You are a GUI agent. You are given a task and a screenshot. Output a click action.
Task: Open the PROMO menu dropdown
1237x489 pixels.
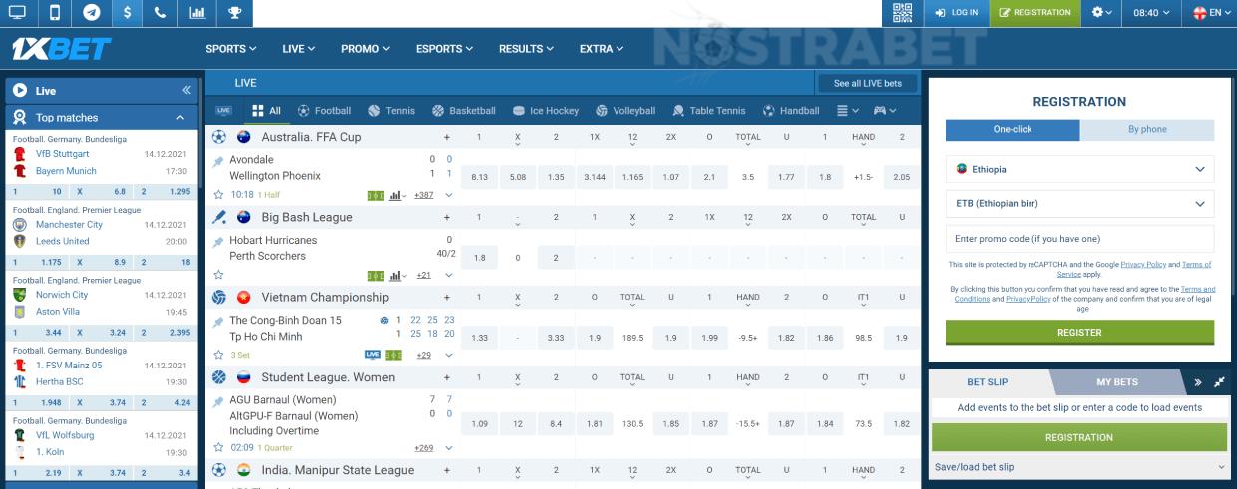pos(366,49)
